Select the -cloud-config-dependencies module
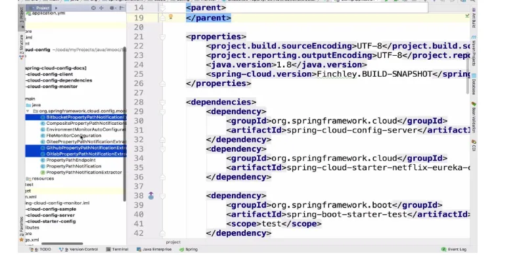 [x=58, y=80]
